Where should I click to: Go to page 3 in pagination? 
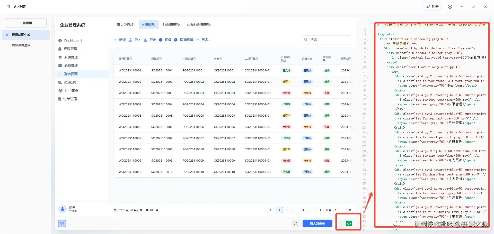(295, 210)
